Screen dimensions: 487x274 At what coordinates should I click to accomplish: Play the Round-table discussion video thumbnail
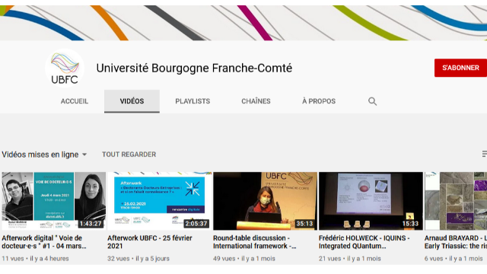click(x=265, y=201)
